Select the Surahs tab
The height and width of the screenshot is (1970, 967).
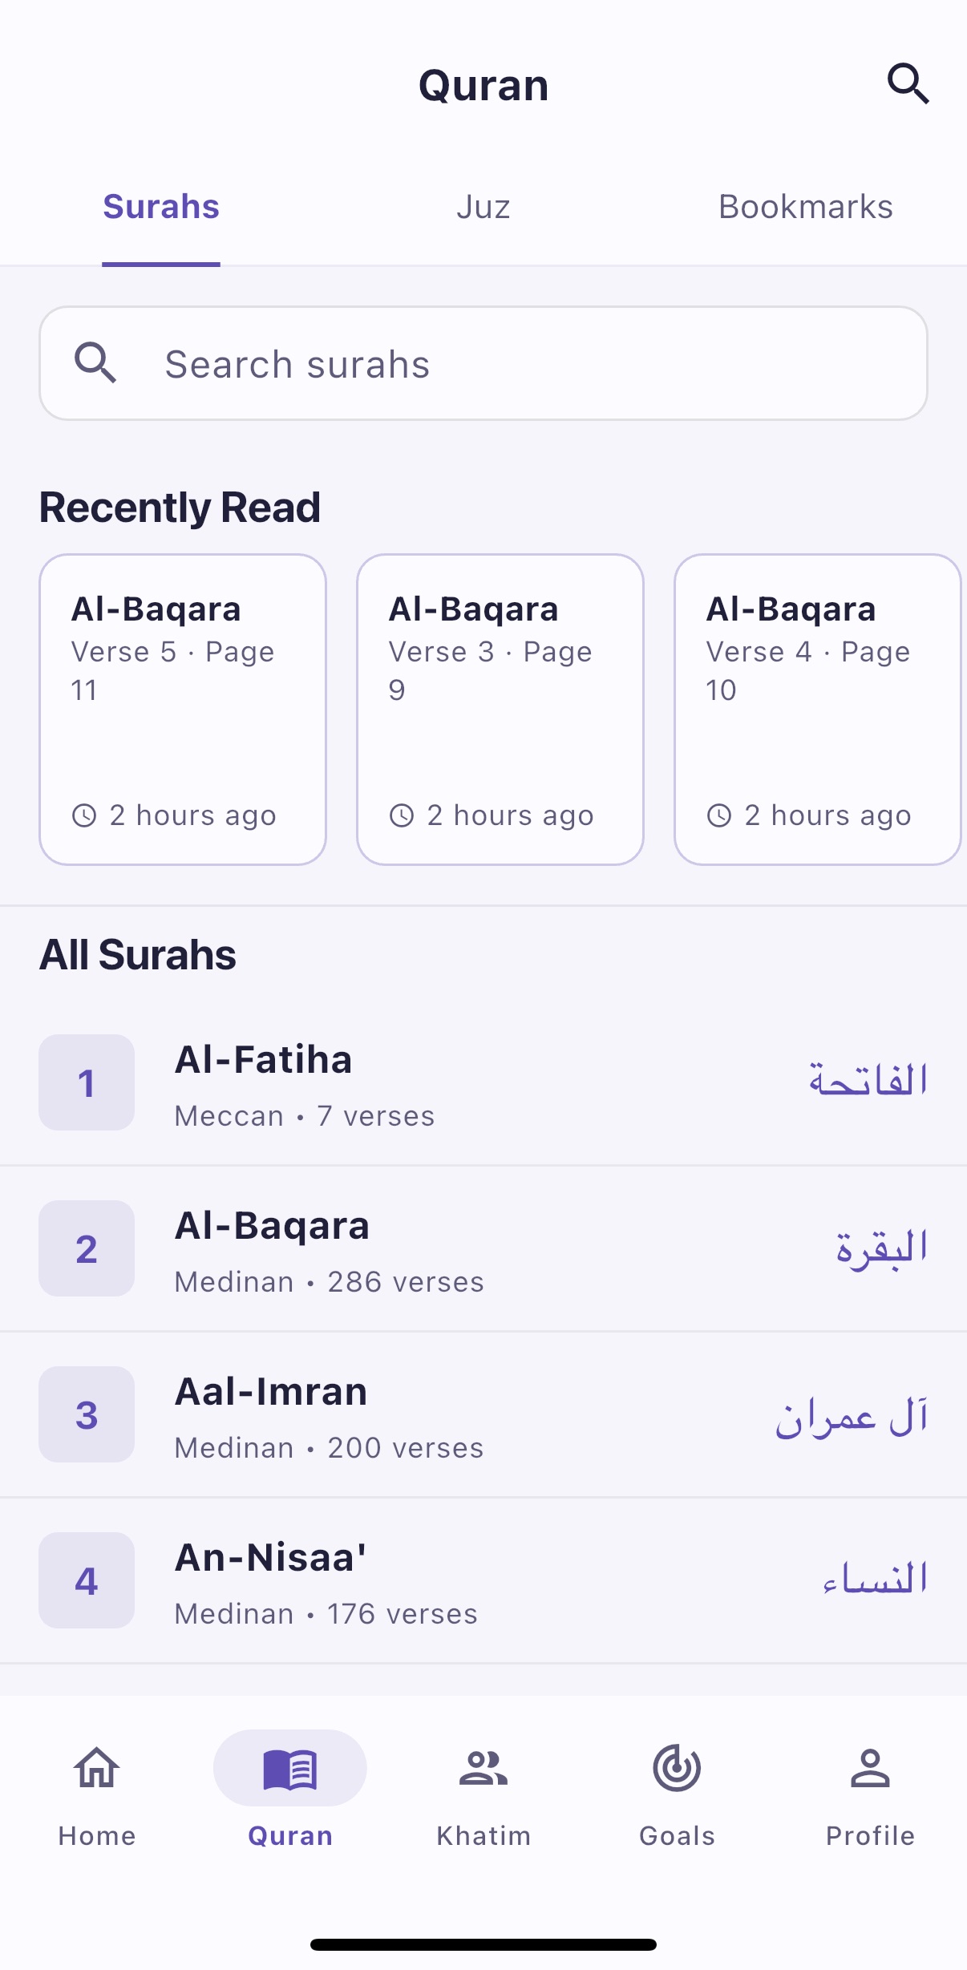[x=161, y=207]
